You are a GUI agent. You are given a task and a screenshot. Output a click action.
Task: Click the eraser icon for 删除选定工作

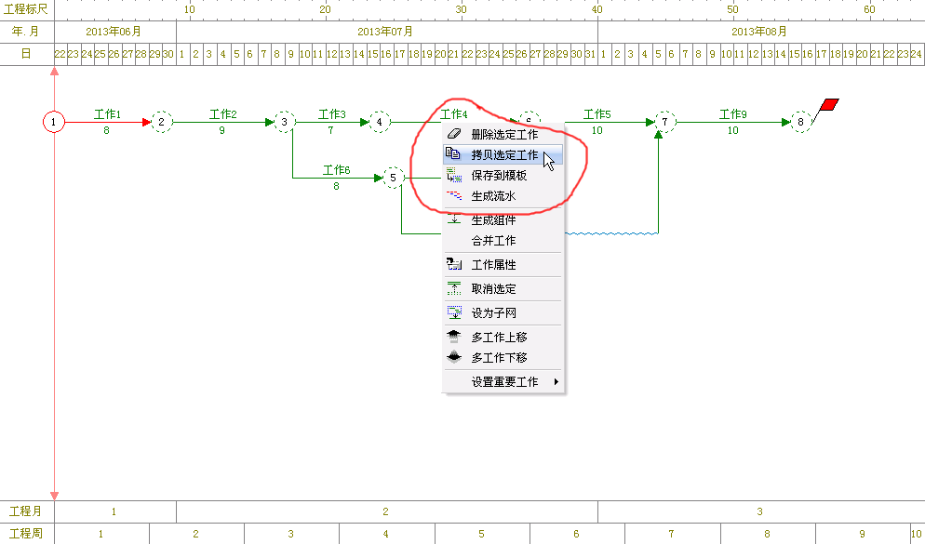click(453, 134)
